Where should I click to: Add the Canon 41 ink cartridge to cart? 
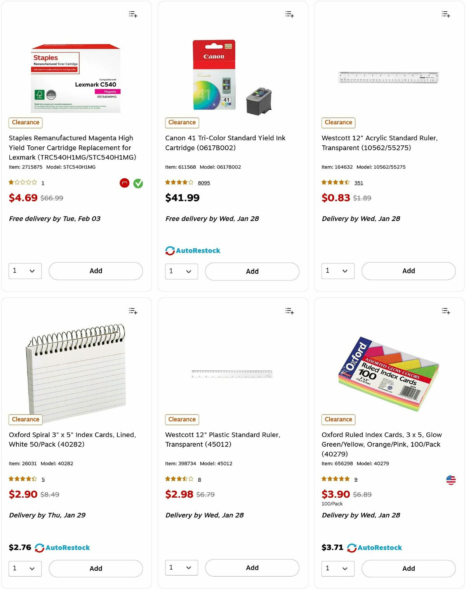pos(252,271)
